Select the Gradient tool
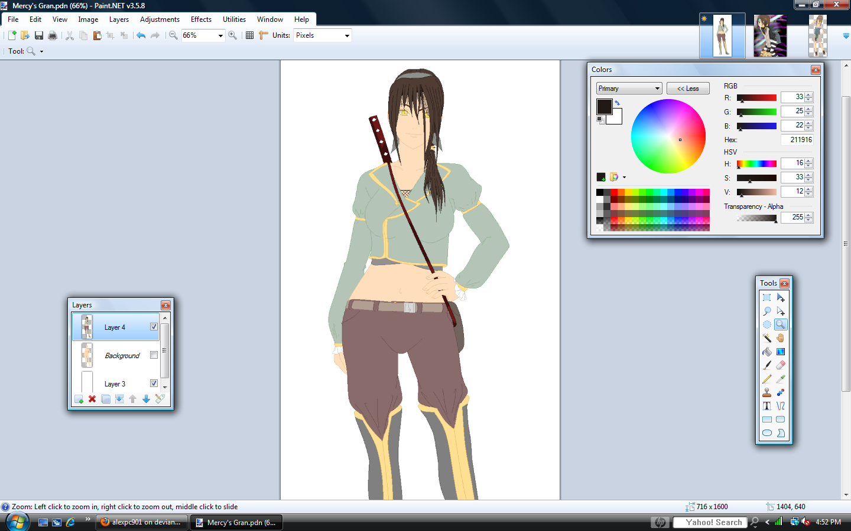Image resolution: width=851 pixels, height=531 pixels. [x=781, y=352]
